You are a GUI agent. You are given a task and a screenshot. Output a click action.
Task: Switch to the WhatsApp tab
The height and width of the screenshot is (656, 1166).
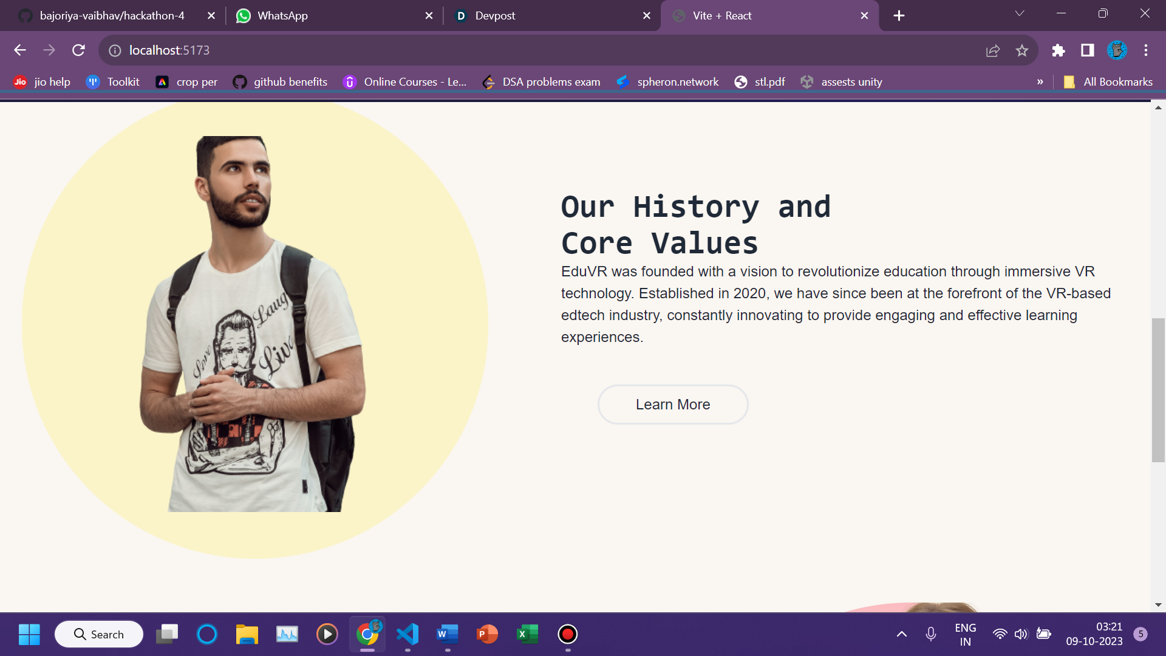coord(282,16)
